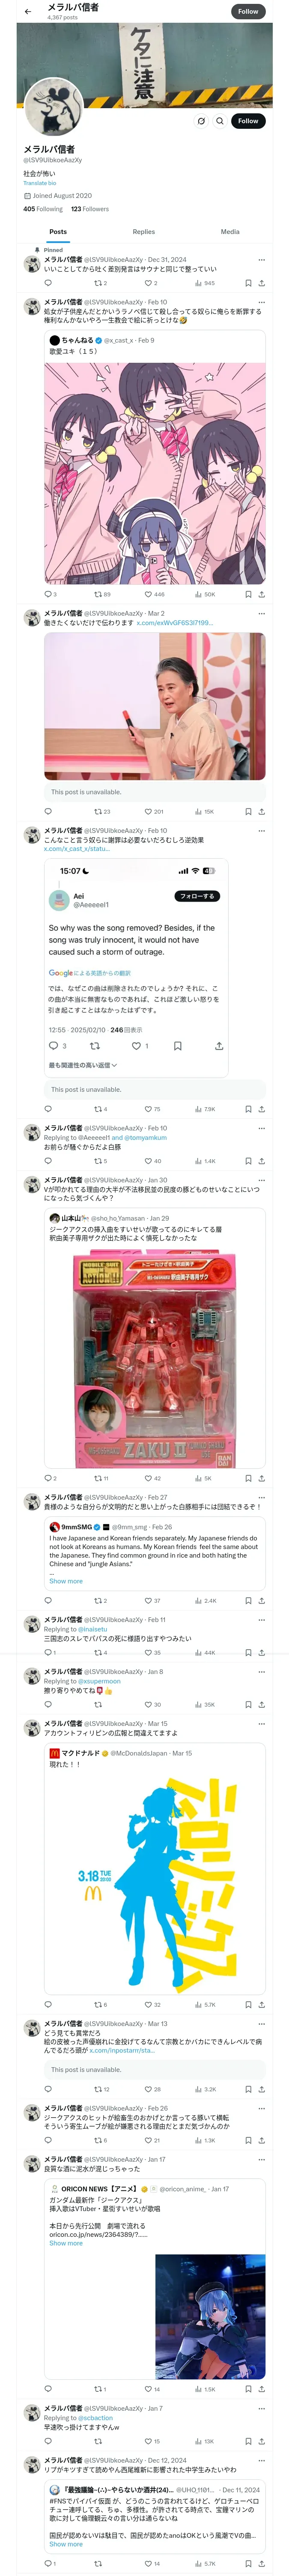Open the pink Zaku toy box image
Image resolution: width=289 pixels, height=2576 pixels.
[x=155, y=1356]
